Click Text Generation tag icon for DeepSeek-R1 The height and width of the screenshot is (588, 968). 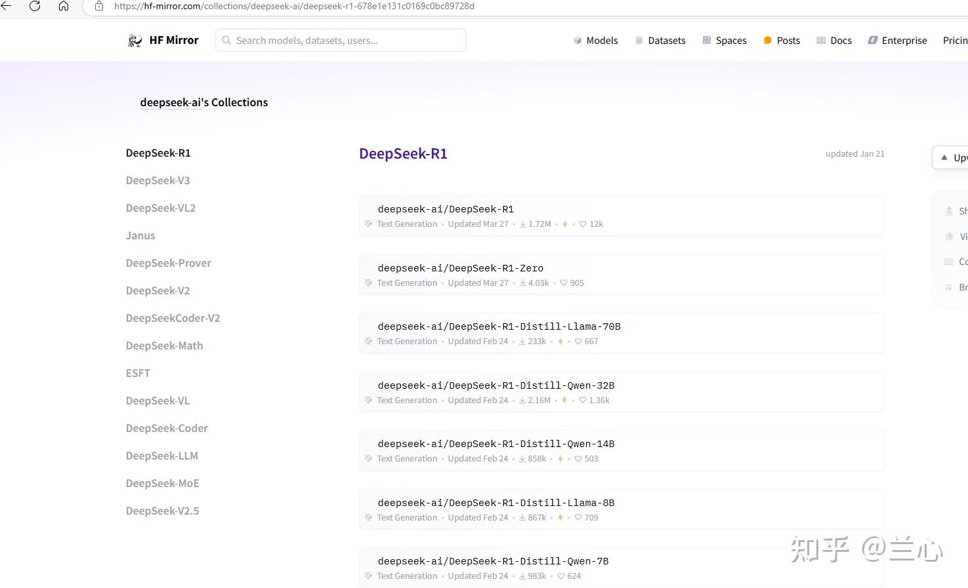click(x=369, y=224)
